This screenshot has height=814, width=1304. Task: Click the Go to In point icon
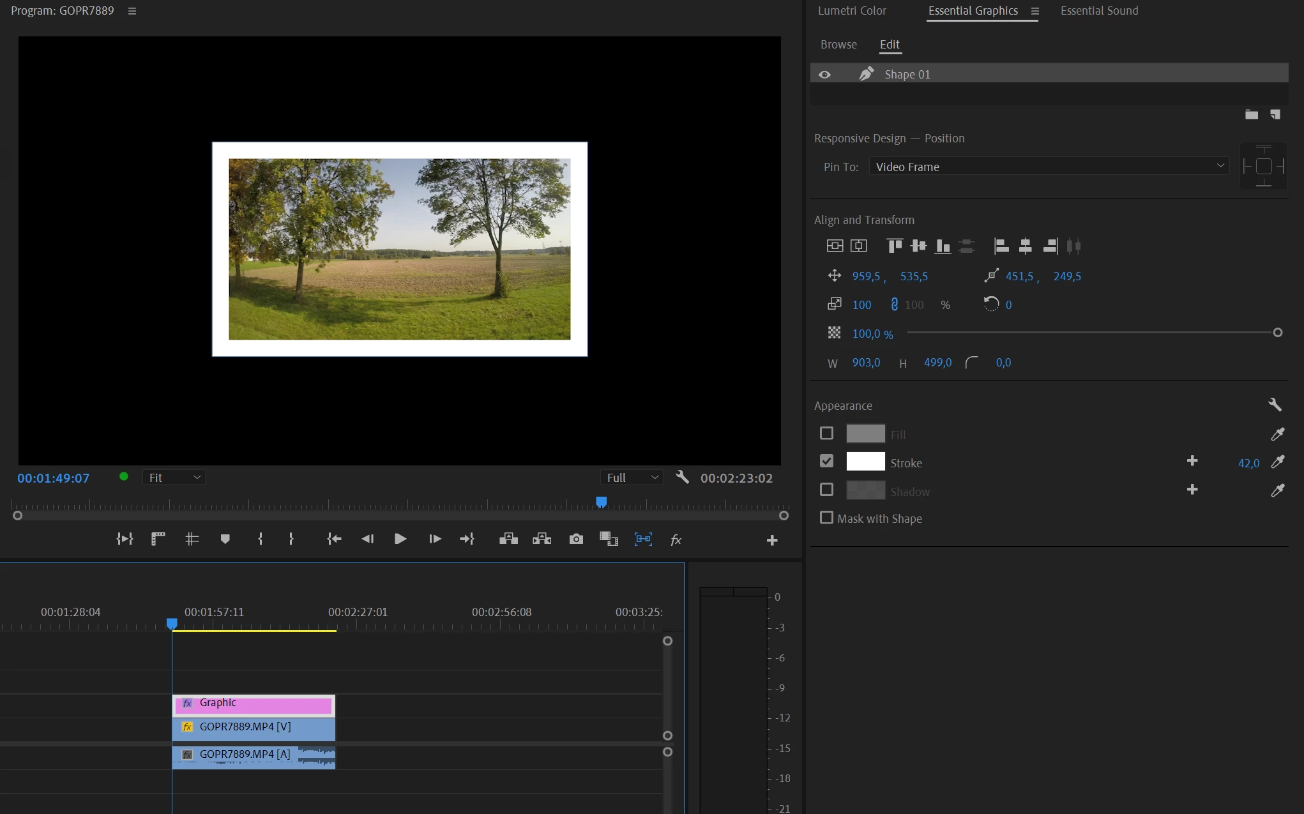click(334, 539)
